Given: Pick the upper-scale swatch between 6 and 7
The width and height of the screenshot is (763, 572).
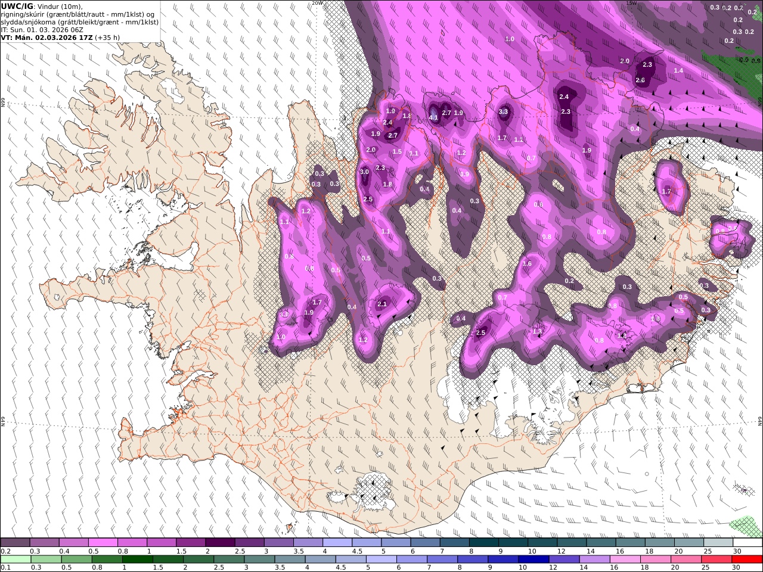Looking at the screenshot, I should click(x=424, y=542).
